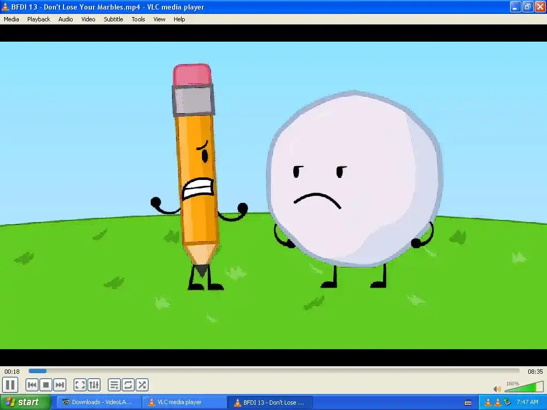
Task: Restore down the VLC window
Action: click(x=528, y=6)
